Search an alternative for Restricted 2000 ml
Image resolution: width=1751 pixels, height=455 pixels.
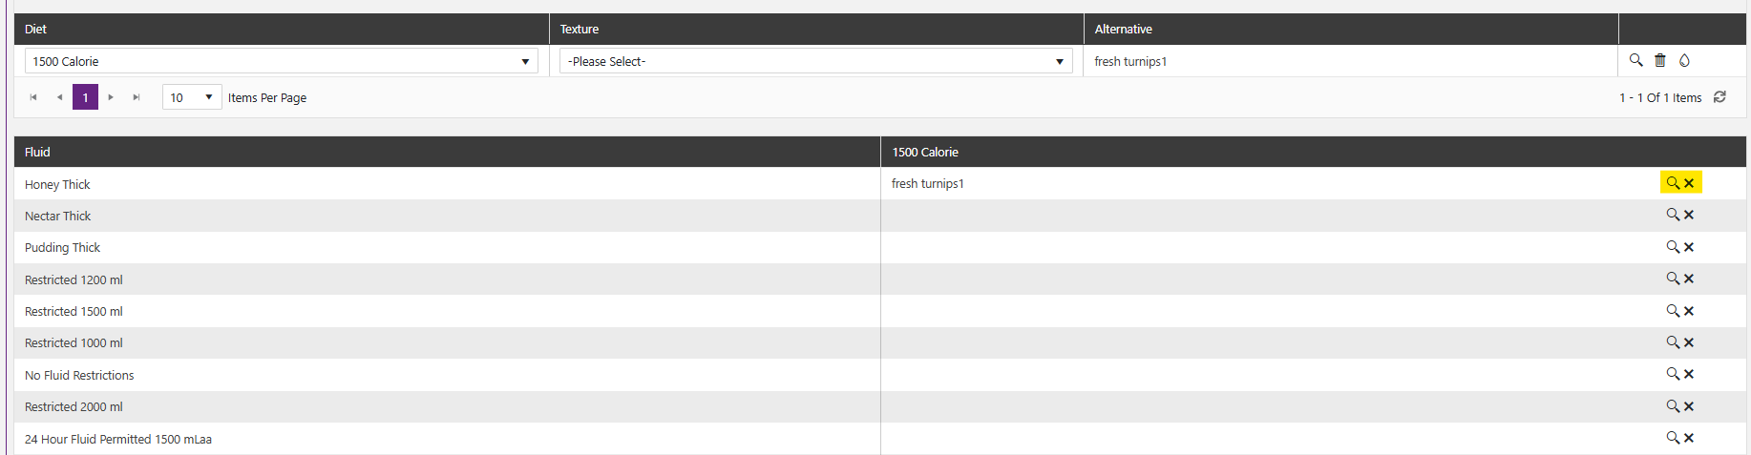click(x=1673, y=405)
